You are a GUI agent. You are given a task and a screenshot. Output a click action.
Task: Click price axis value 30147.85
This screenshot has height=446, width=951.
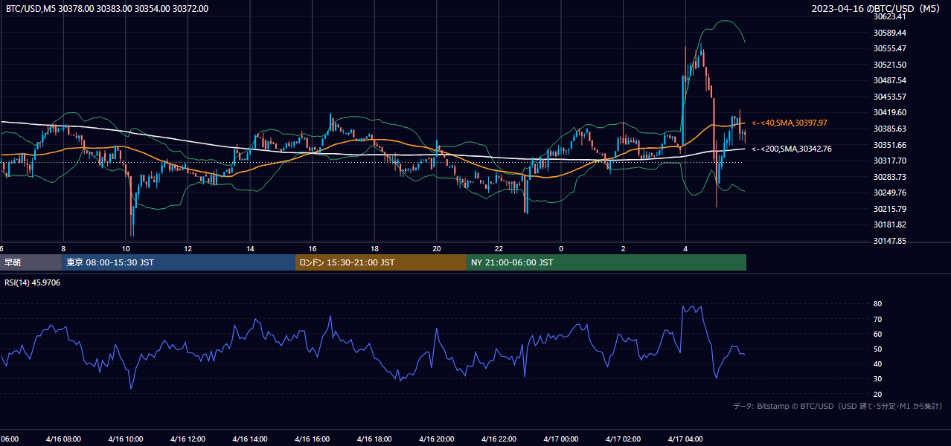(x=890, y=241)
